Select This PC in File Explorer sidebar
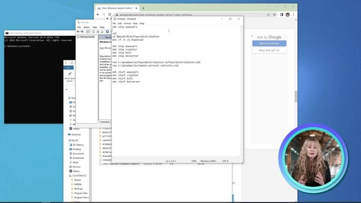361x203 pixels. pyautogui.click(x=73, y=140)
